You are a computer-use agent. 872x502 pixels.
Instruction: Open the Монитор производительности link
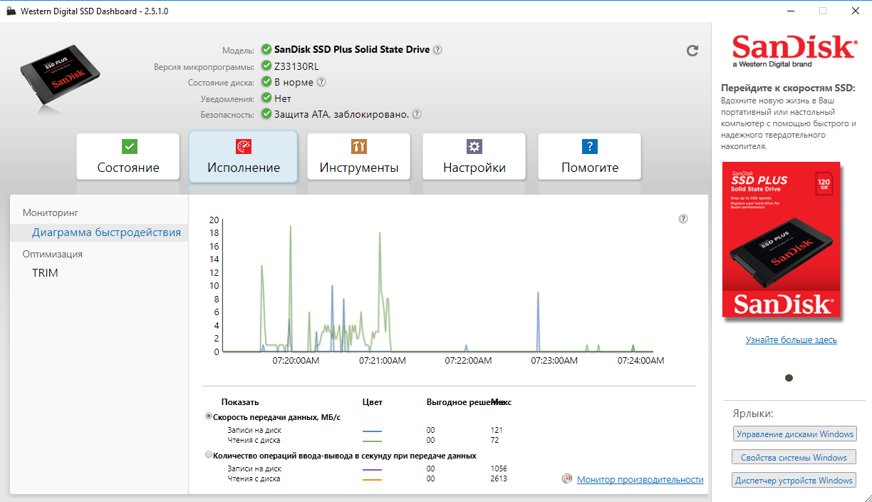pyautogui.click(x=640, y=480)
